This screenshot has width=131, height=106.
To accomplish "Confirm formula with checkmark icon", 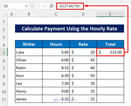I will [x=45, y=6].
